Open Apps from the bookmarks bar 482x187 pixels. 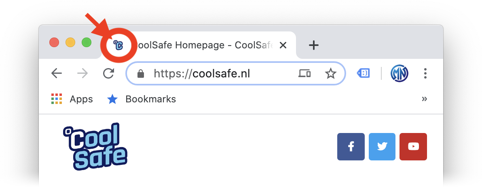pos(72,99)
